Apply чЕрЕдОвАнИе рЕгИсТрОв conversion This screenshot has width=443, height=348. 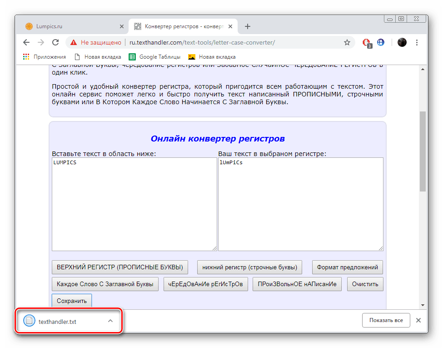206,284
